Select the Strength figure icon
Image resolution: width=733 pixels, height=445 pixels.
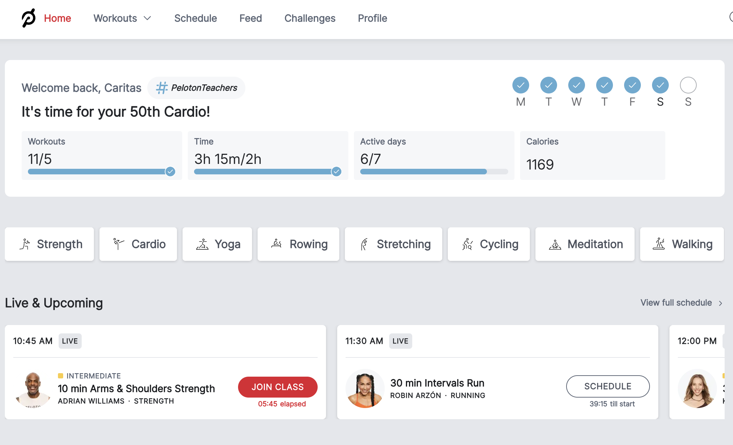click(25, 244)
